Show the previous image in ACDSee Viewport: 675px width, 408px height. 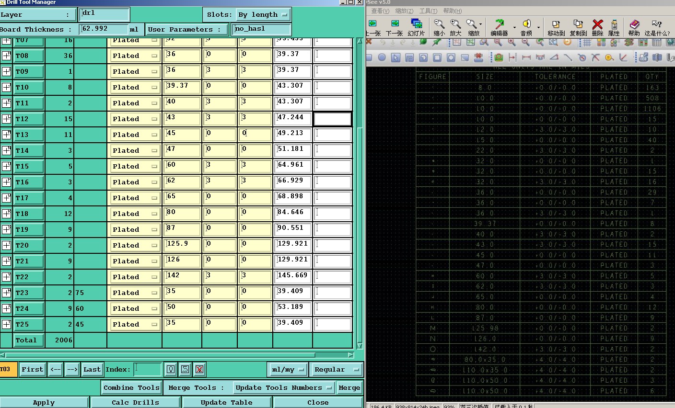click(x=372, y=24)
